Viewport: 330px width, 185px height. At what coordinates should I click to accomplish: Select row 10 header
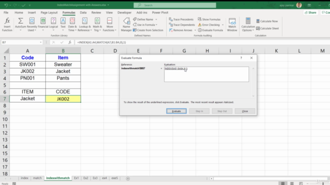[x=5, y=119]
